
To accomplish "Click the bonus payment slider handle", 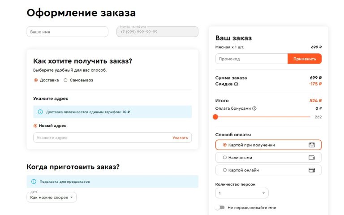I will 215,117.
